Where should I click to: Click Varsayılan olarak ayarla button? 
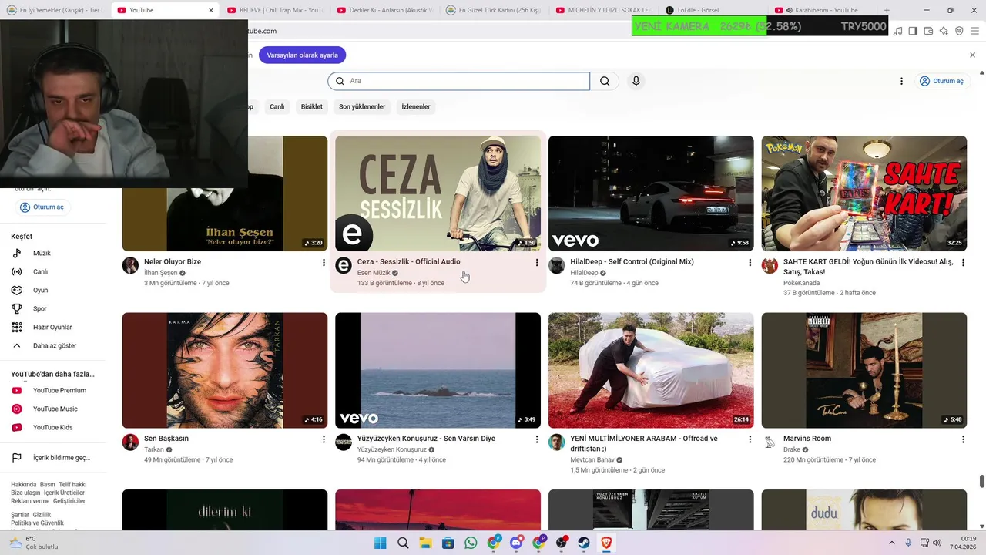[303, 55]
